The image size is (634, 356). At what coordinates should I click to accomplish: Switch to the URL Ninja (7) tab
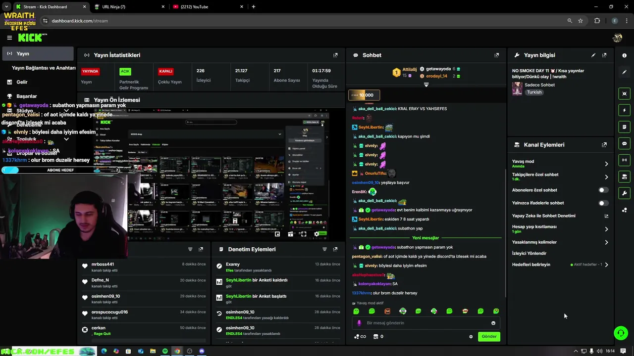pyautogui.click(x=129, y=7)
